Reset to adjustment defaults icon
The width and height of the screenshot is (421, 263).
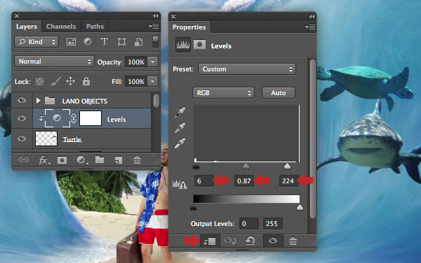(250, 241)
